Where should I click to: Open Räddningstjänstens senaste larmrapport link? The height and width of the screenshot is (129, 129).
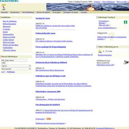pyautogui.click(x=50, y=123)
